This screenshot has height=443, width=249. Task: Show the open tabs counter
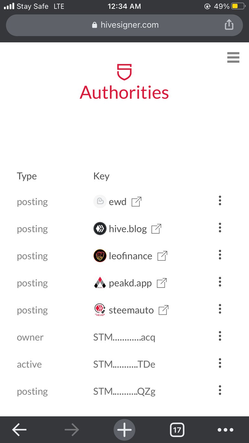(177, 430)
